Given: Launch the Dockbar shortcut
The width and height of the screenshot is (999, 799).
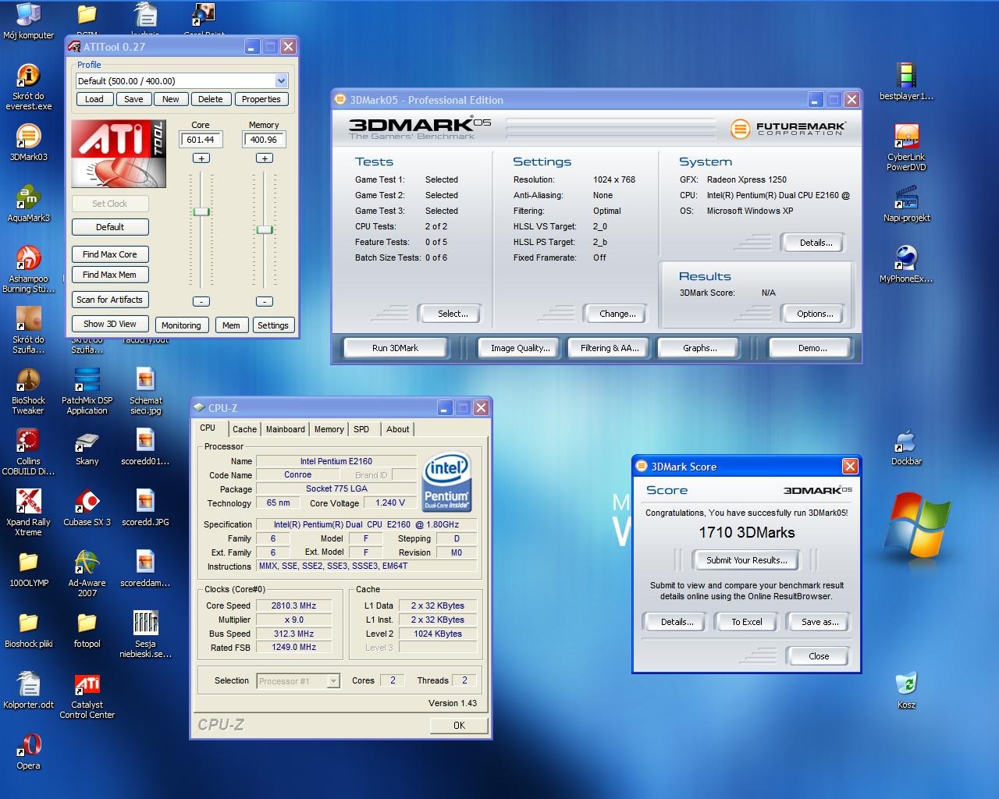Looking at the screenshot, I should (x=906, y=446).
